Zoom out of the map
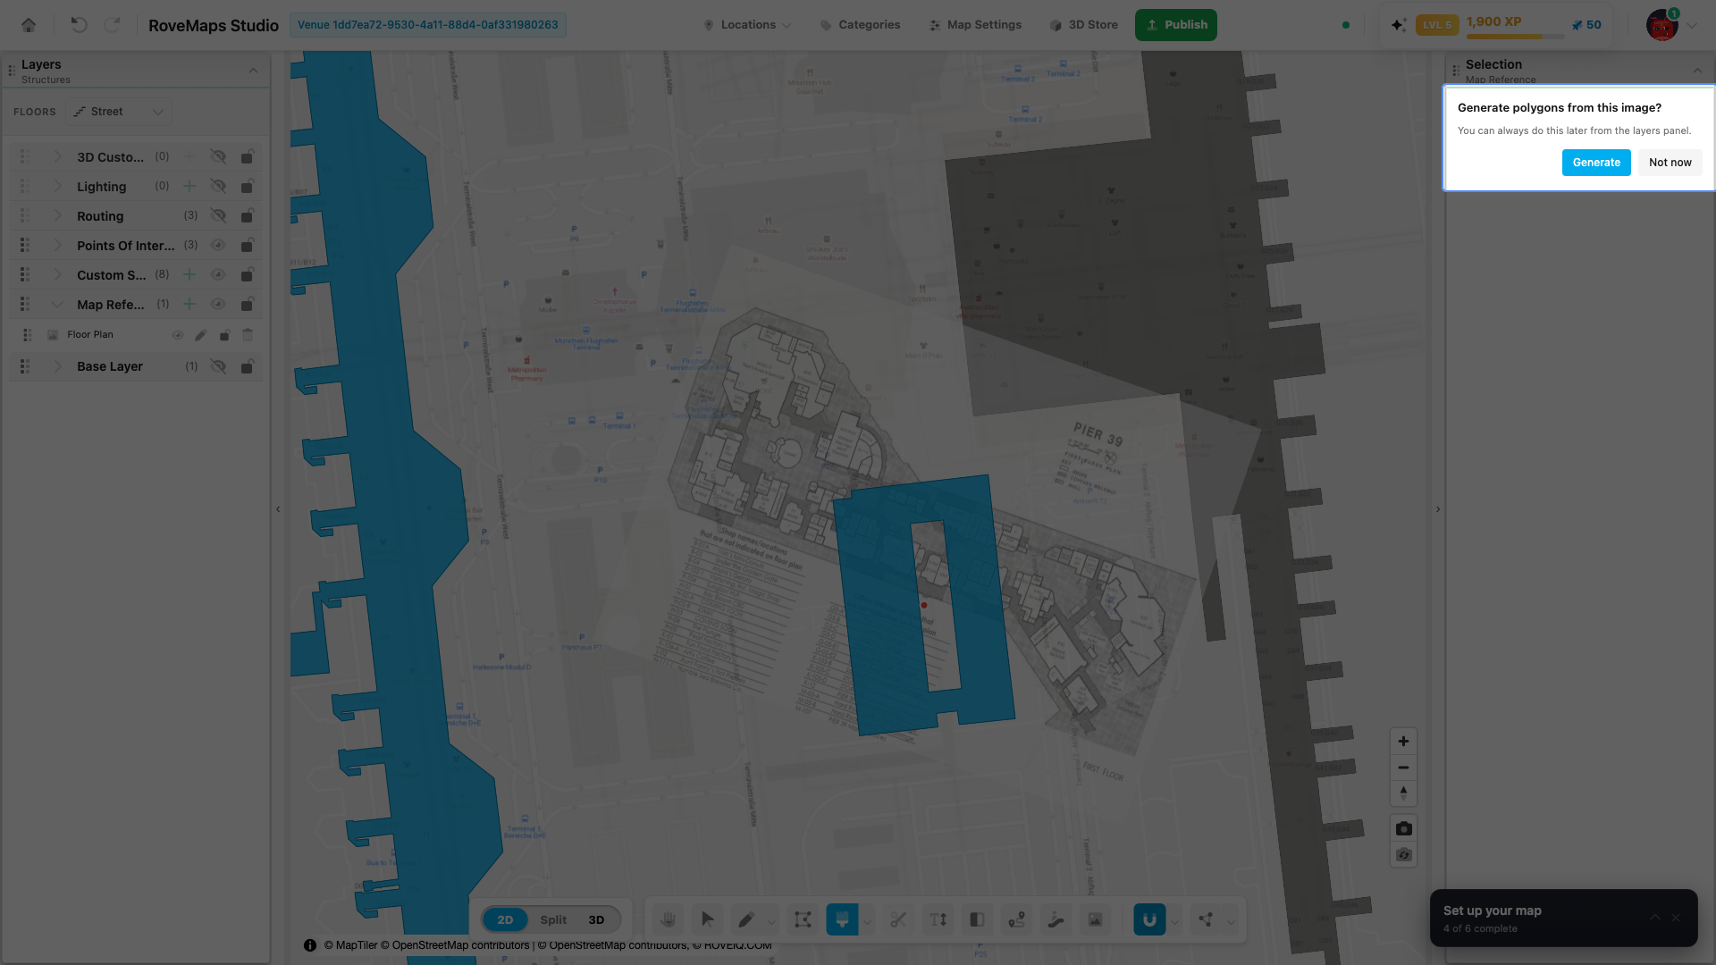The width and height of the screenshot is (1716, 965). click(1403, 768)
